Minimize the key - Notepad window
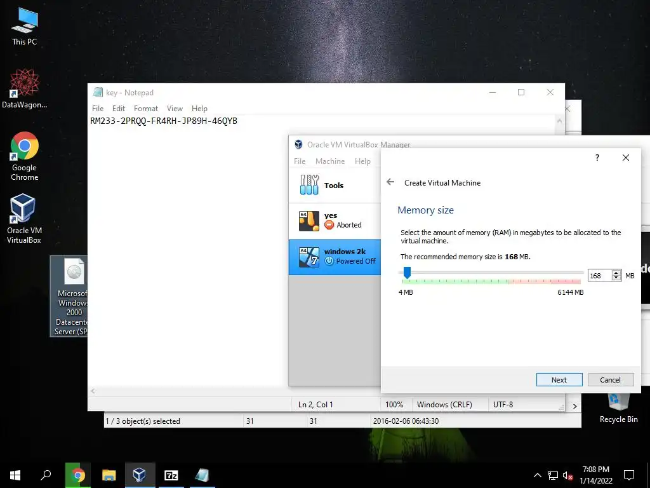Screen dimensions: 650x488 [493, 93]
